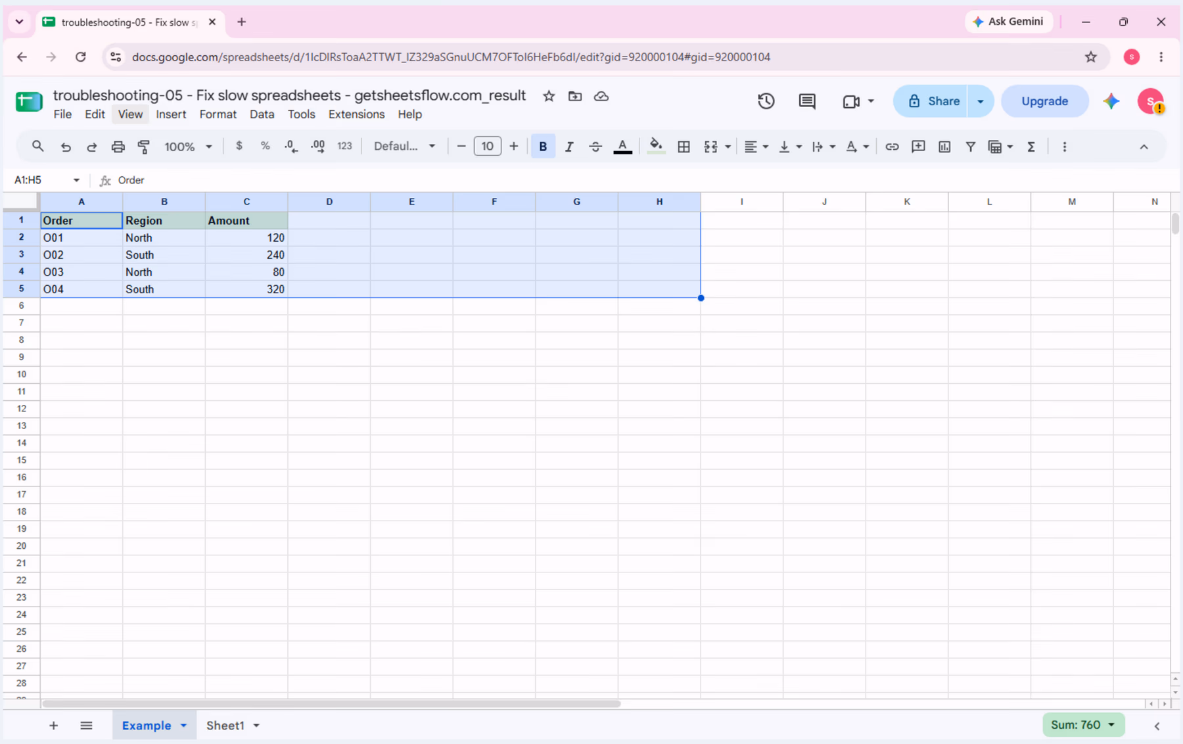Open the Example sheet tab menu arrow
The width and height of the screenshot is (1183, 744).
[183, 726]
